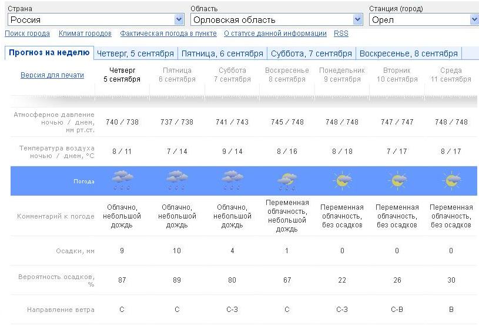Select the Пятница, 6 сентября tab
Viewport: 479px width, 329px height.
click(222, 53)
